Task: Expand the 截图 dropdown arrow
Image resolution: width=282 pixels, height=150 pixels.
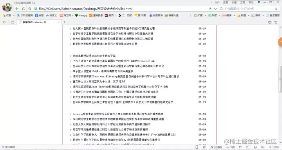Action: pos(249,16)
